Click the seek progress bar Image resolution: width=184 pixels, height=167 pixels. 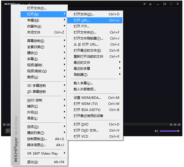(x=146, y=124)
